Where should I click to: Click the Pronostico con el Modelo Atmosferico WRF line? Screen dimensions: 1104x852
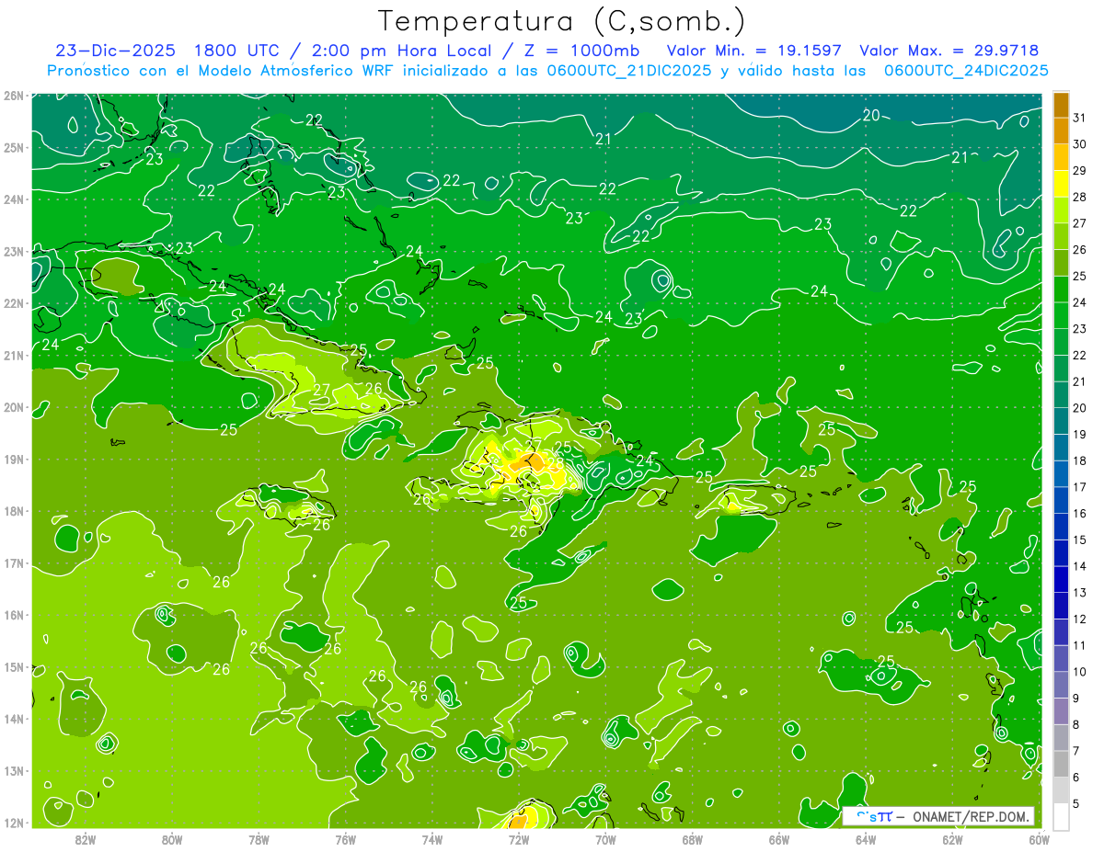click(547, 71)
